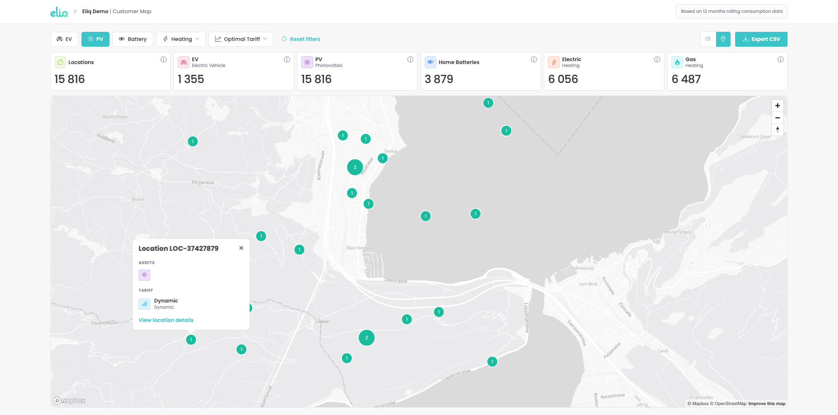Open info for PV Photovoltaic card
This screenshot has height=415, width=838.
410,60
